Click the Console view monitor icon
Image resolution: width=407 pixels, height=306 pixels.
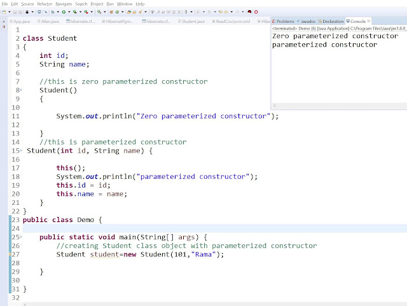tap(348, 21)
